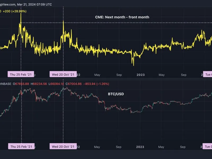Click the '2023' label on the top time axis
The width and height of the screenshot is (212, 159).
140,75
